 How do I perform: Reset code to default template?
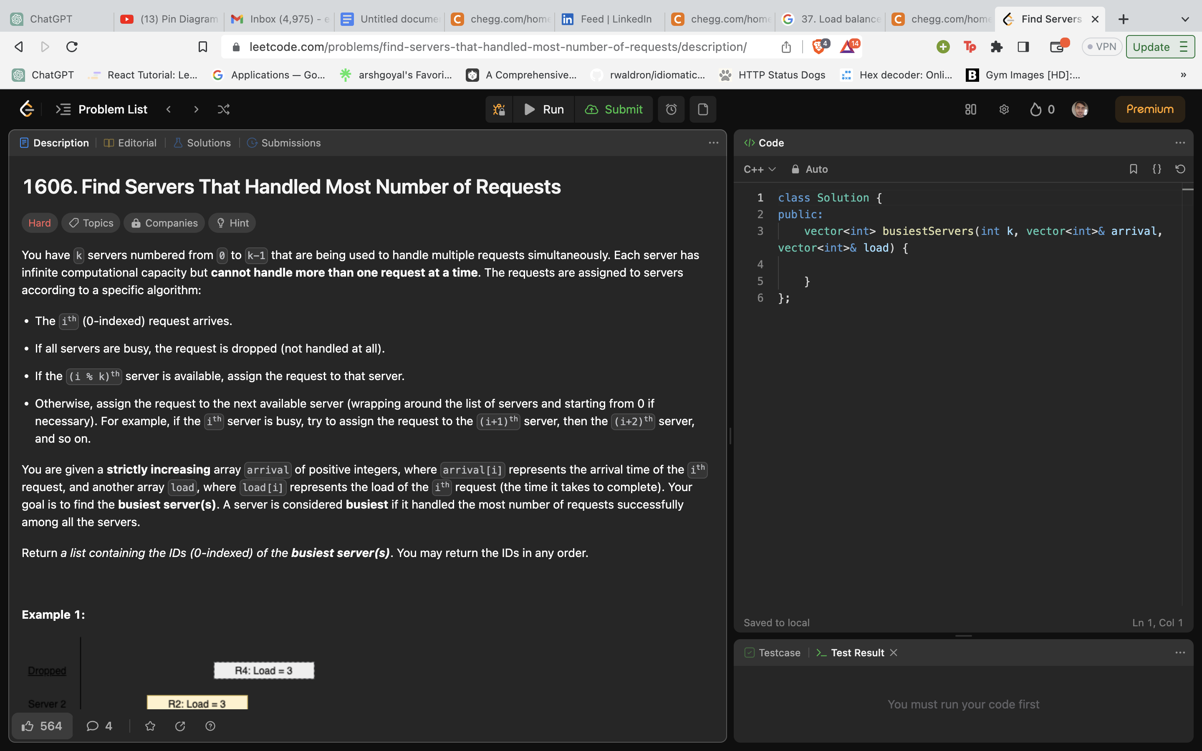[x=1180, y=169]
